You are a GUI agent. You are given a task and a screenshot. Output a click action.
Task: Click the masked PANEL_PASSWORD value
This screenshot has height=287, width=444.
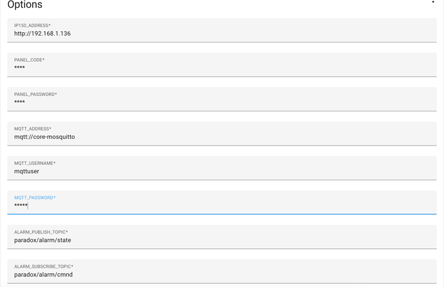(x=20, y=102)
